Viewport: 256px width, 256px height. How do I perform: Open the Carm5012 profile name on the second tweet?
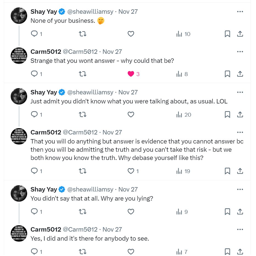pyautogui.click(x=46, y=52)
